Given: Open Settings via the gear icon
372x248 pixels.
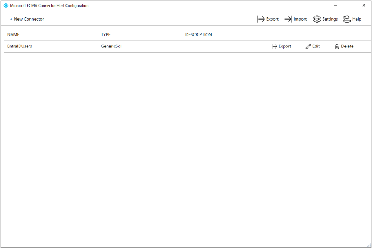Looking at the screenshot, I should (x=317, y=19).
